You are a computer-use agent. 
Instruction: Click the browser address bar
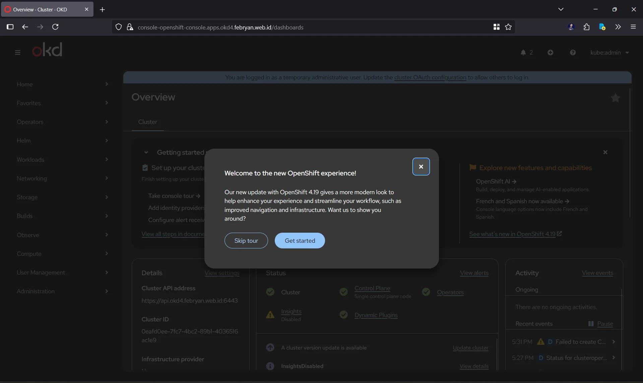pyautogui.click(x=302, y=27)
